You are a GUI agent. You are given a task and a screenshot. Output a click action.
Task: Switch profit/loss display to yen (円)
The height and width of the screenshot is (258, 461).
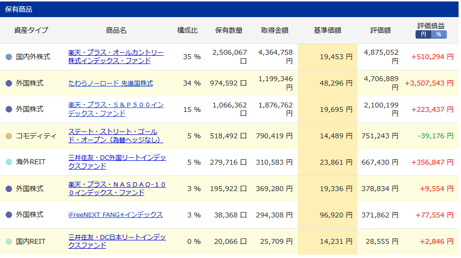click(423, 34)
